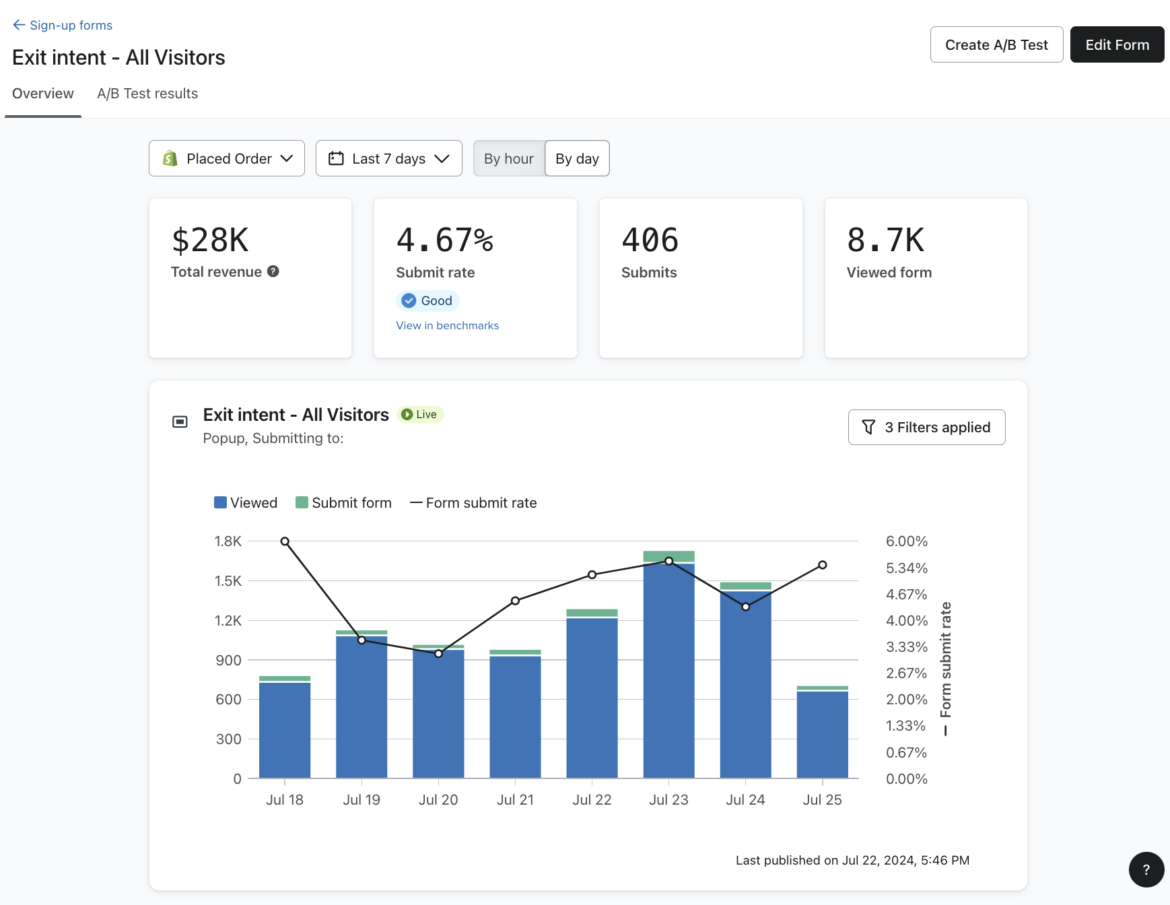Click the Total revenue help icon
1170x905 pixels.
[x=273, y=271]
